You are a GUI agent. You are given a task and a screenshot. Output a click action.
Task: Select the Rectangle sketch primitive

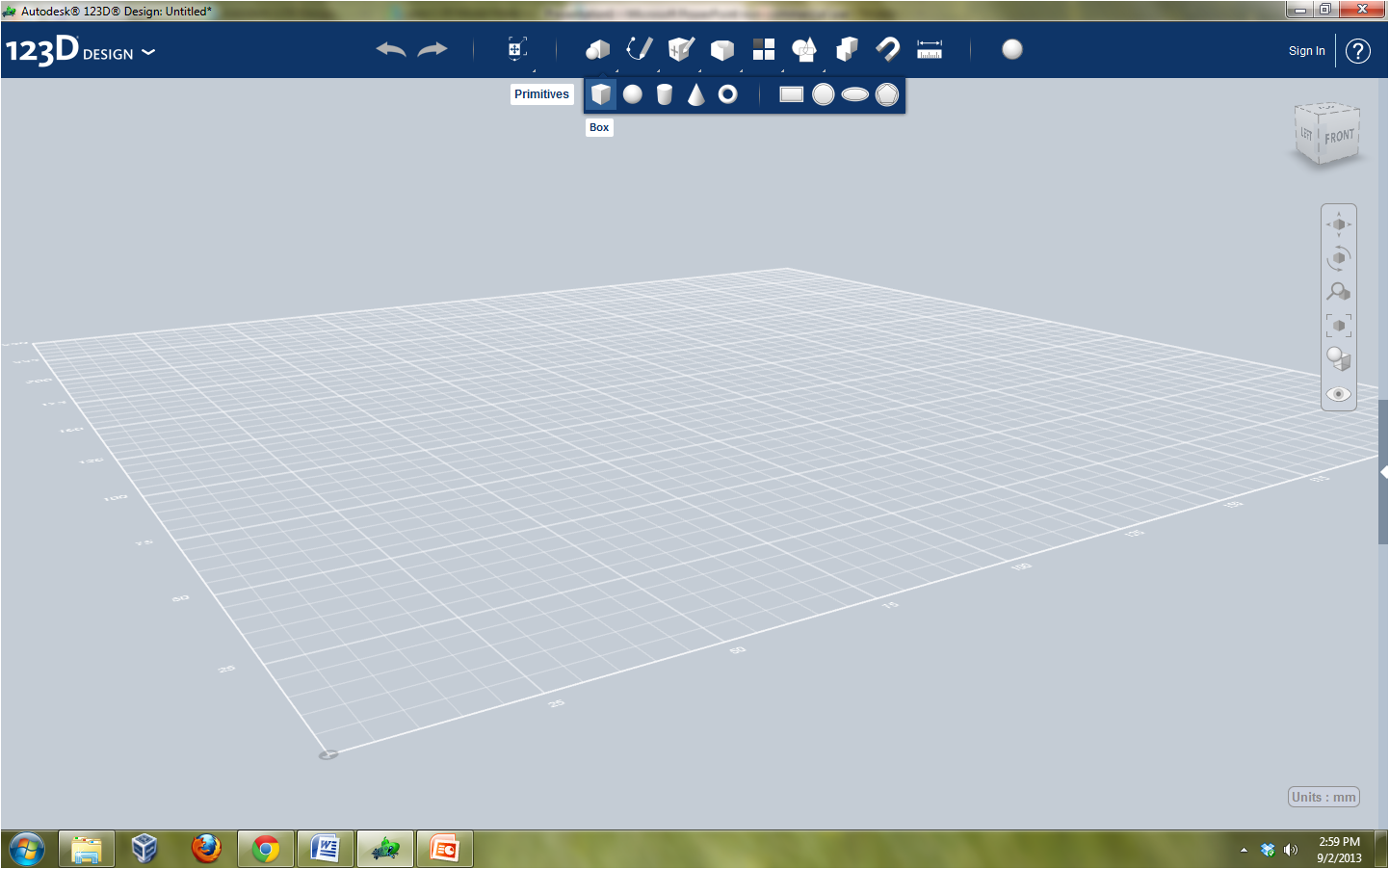point(792,94)
